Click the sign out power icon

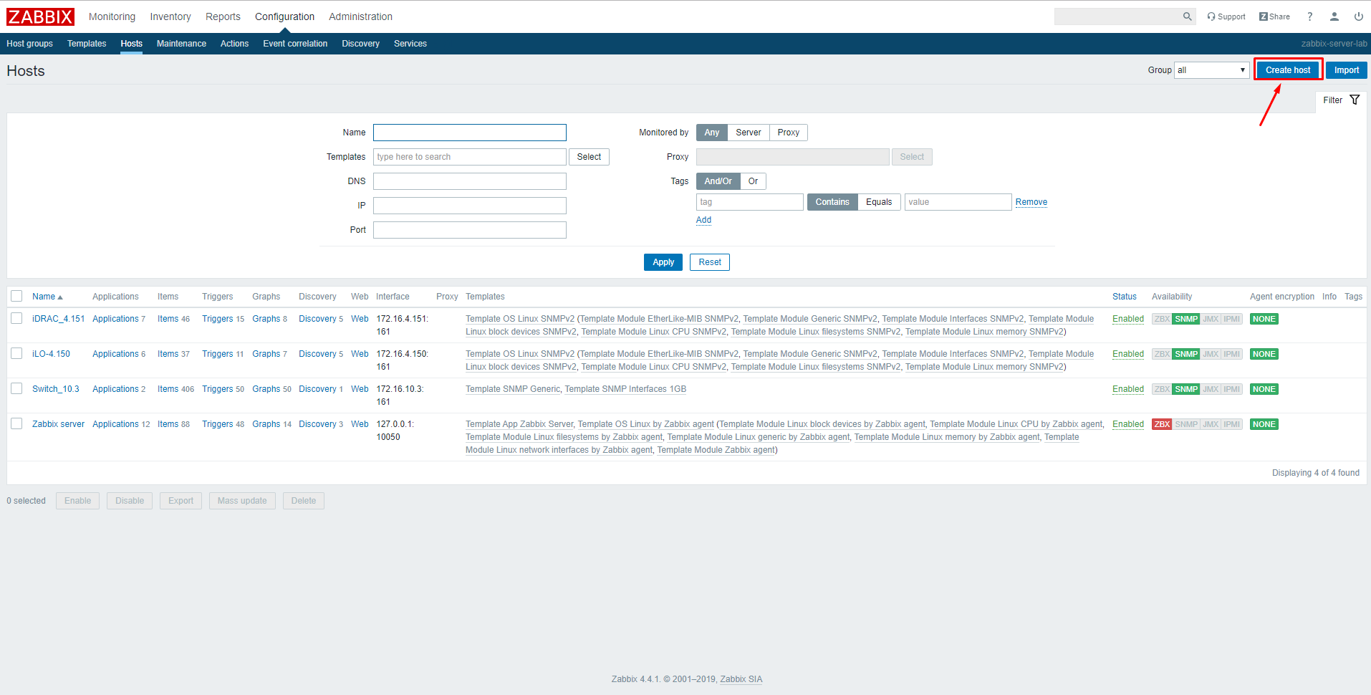[1358, 16]
